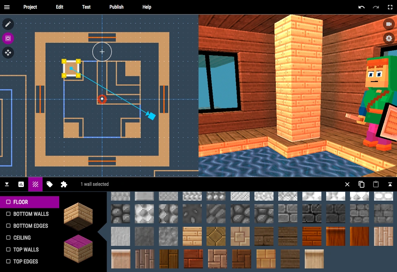Image resolution: width=397 pixels, height=272 pixels.
Task: Expand the height filter icon in bottom toolbar
Action: point(7,184)
